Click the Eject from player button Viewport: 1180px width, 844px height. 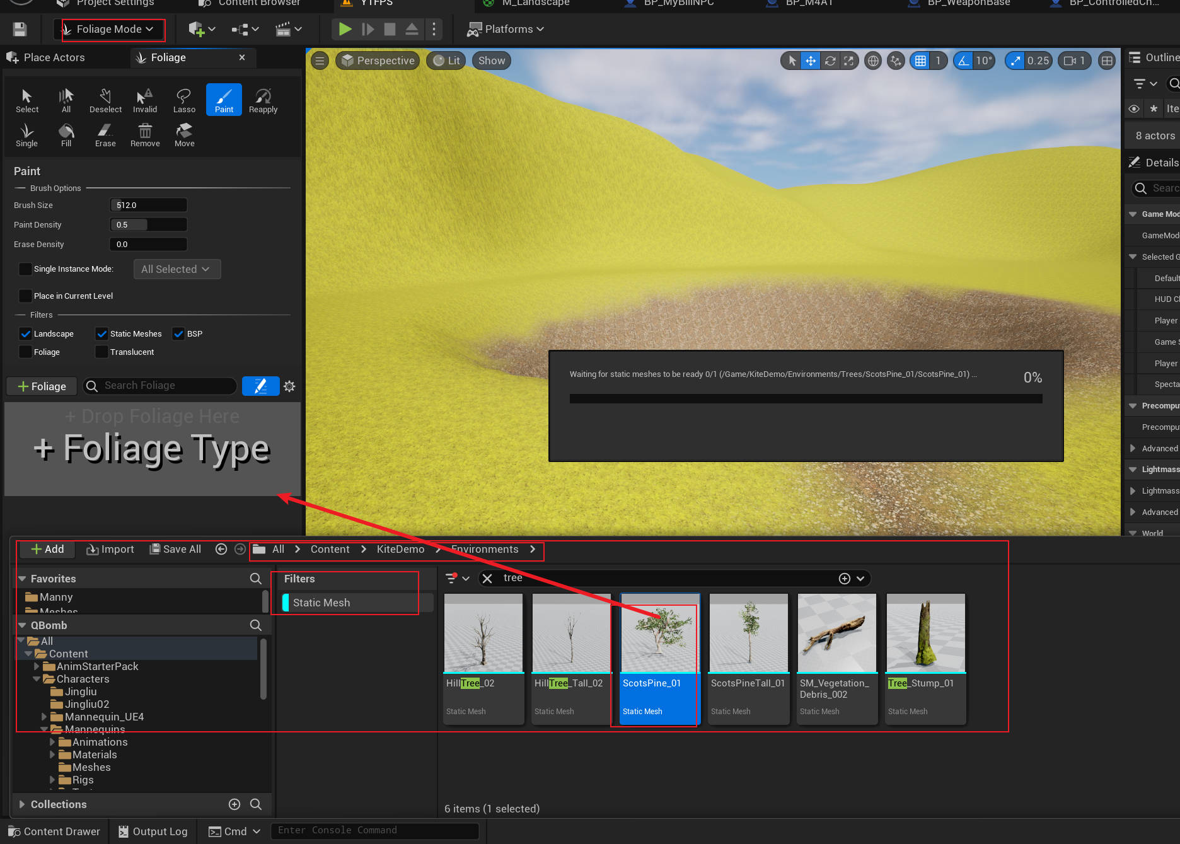click(412, 29)
